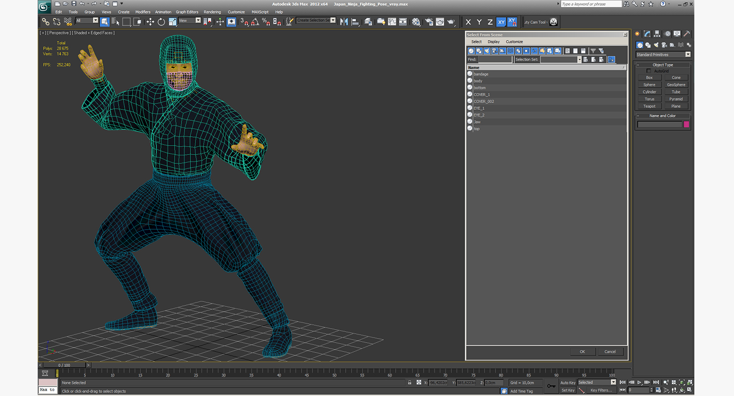Choose the Select and Move tool
Viewport: 734px width, 396px height.
tap(150, 22)
